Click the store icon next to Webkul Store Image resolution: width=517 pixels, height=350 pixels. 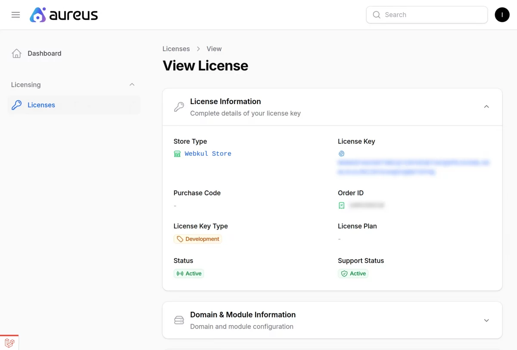[177, 154]
